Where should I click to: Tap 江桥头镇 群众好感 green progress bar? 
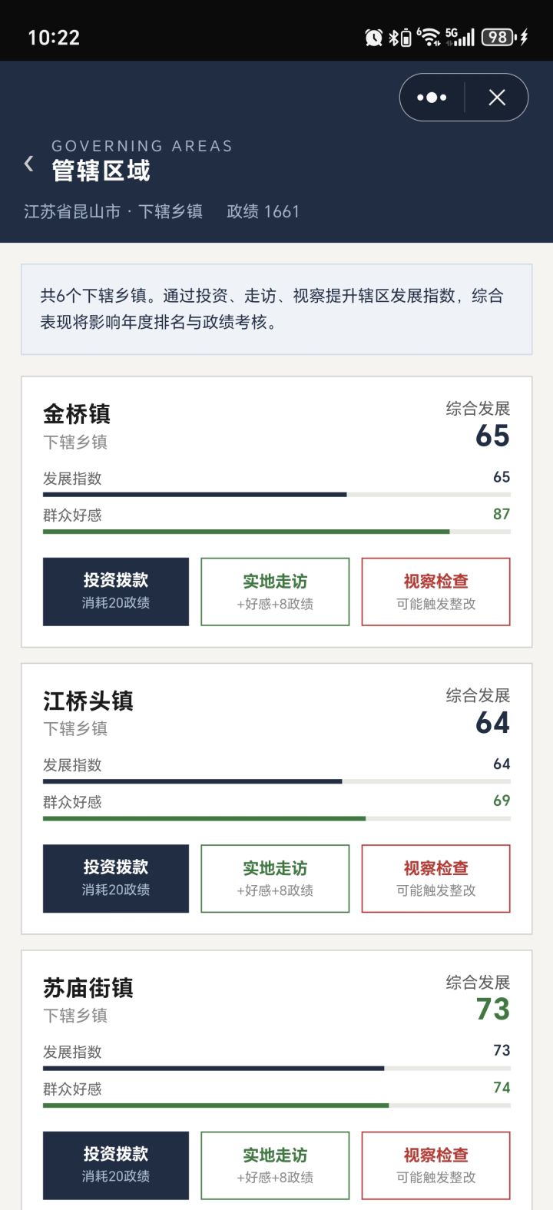click(276, 818)
